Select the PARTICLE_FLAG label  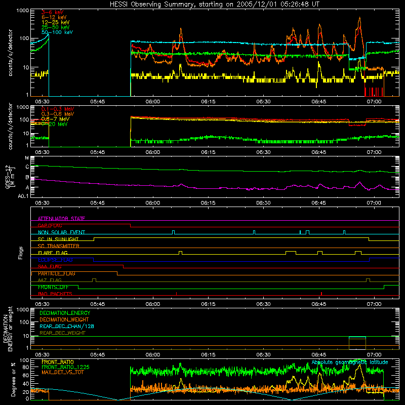tap(57, 273)
